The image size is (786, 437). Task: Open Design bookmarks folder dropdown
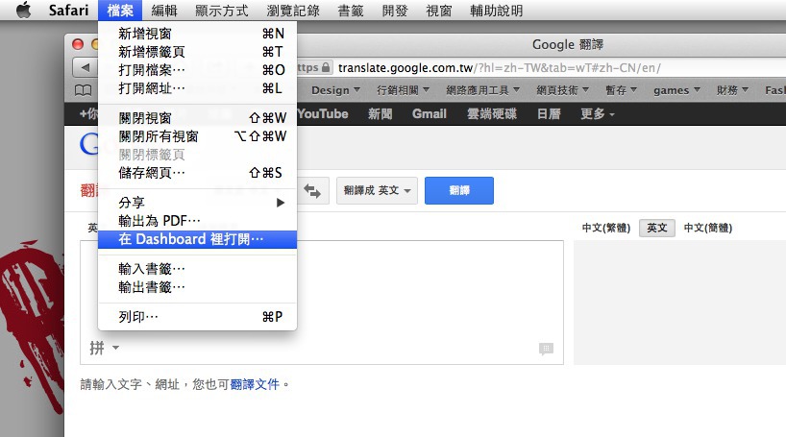click(335, 90)
